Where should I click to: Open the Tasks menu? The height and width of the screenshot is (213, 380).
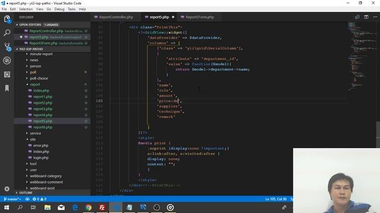pos(71,9)
